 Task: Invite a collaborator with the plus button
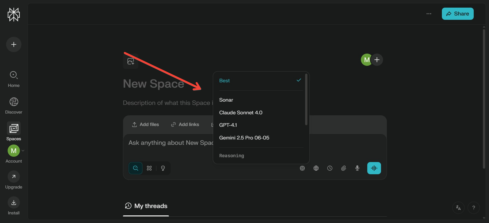click(x=377, y=60)
